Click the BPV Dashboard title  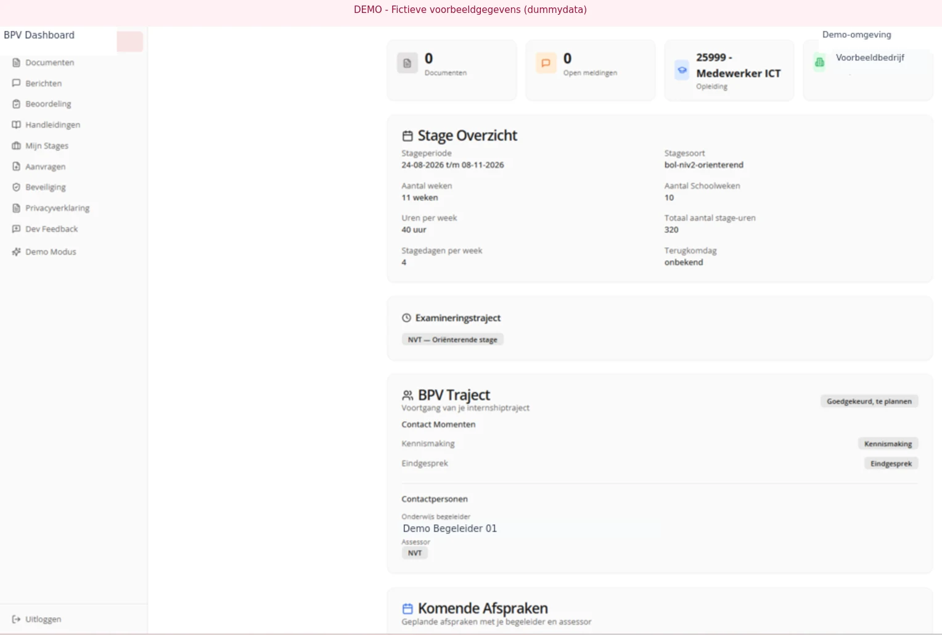pos(39,35)
